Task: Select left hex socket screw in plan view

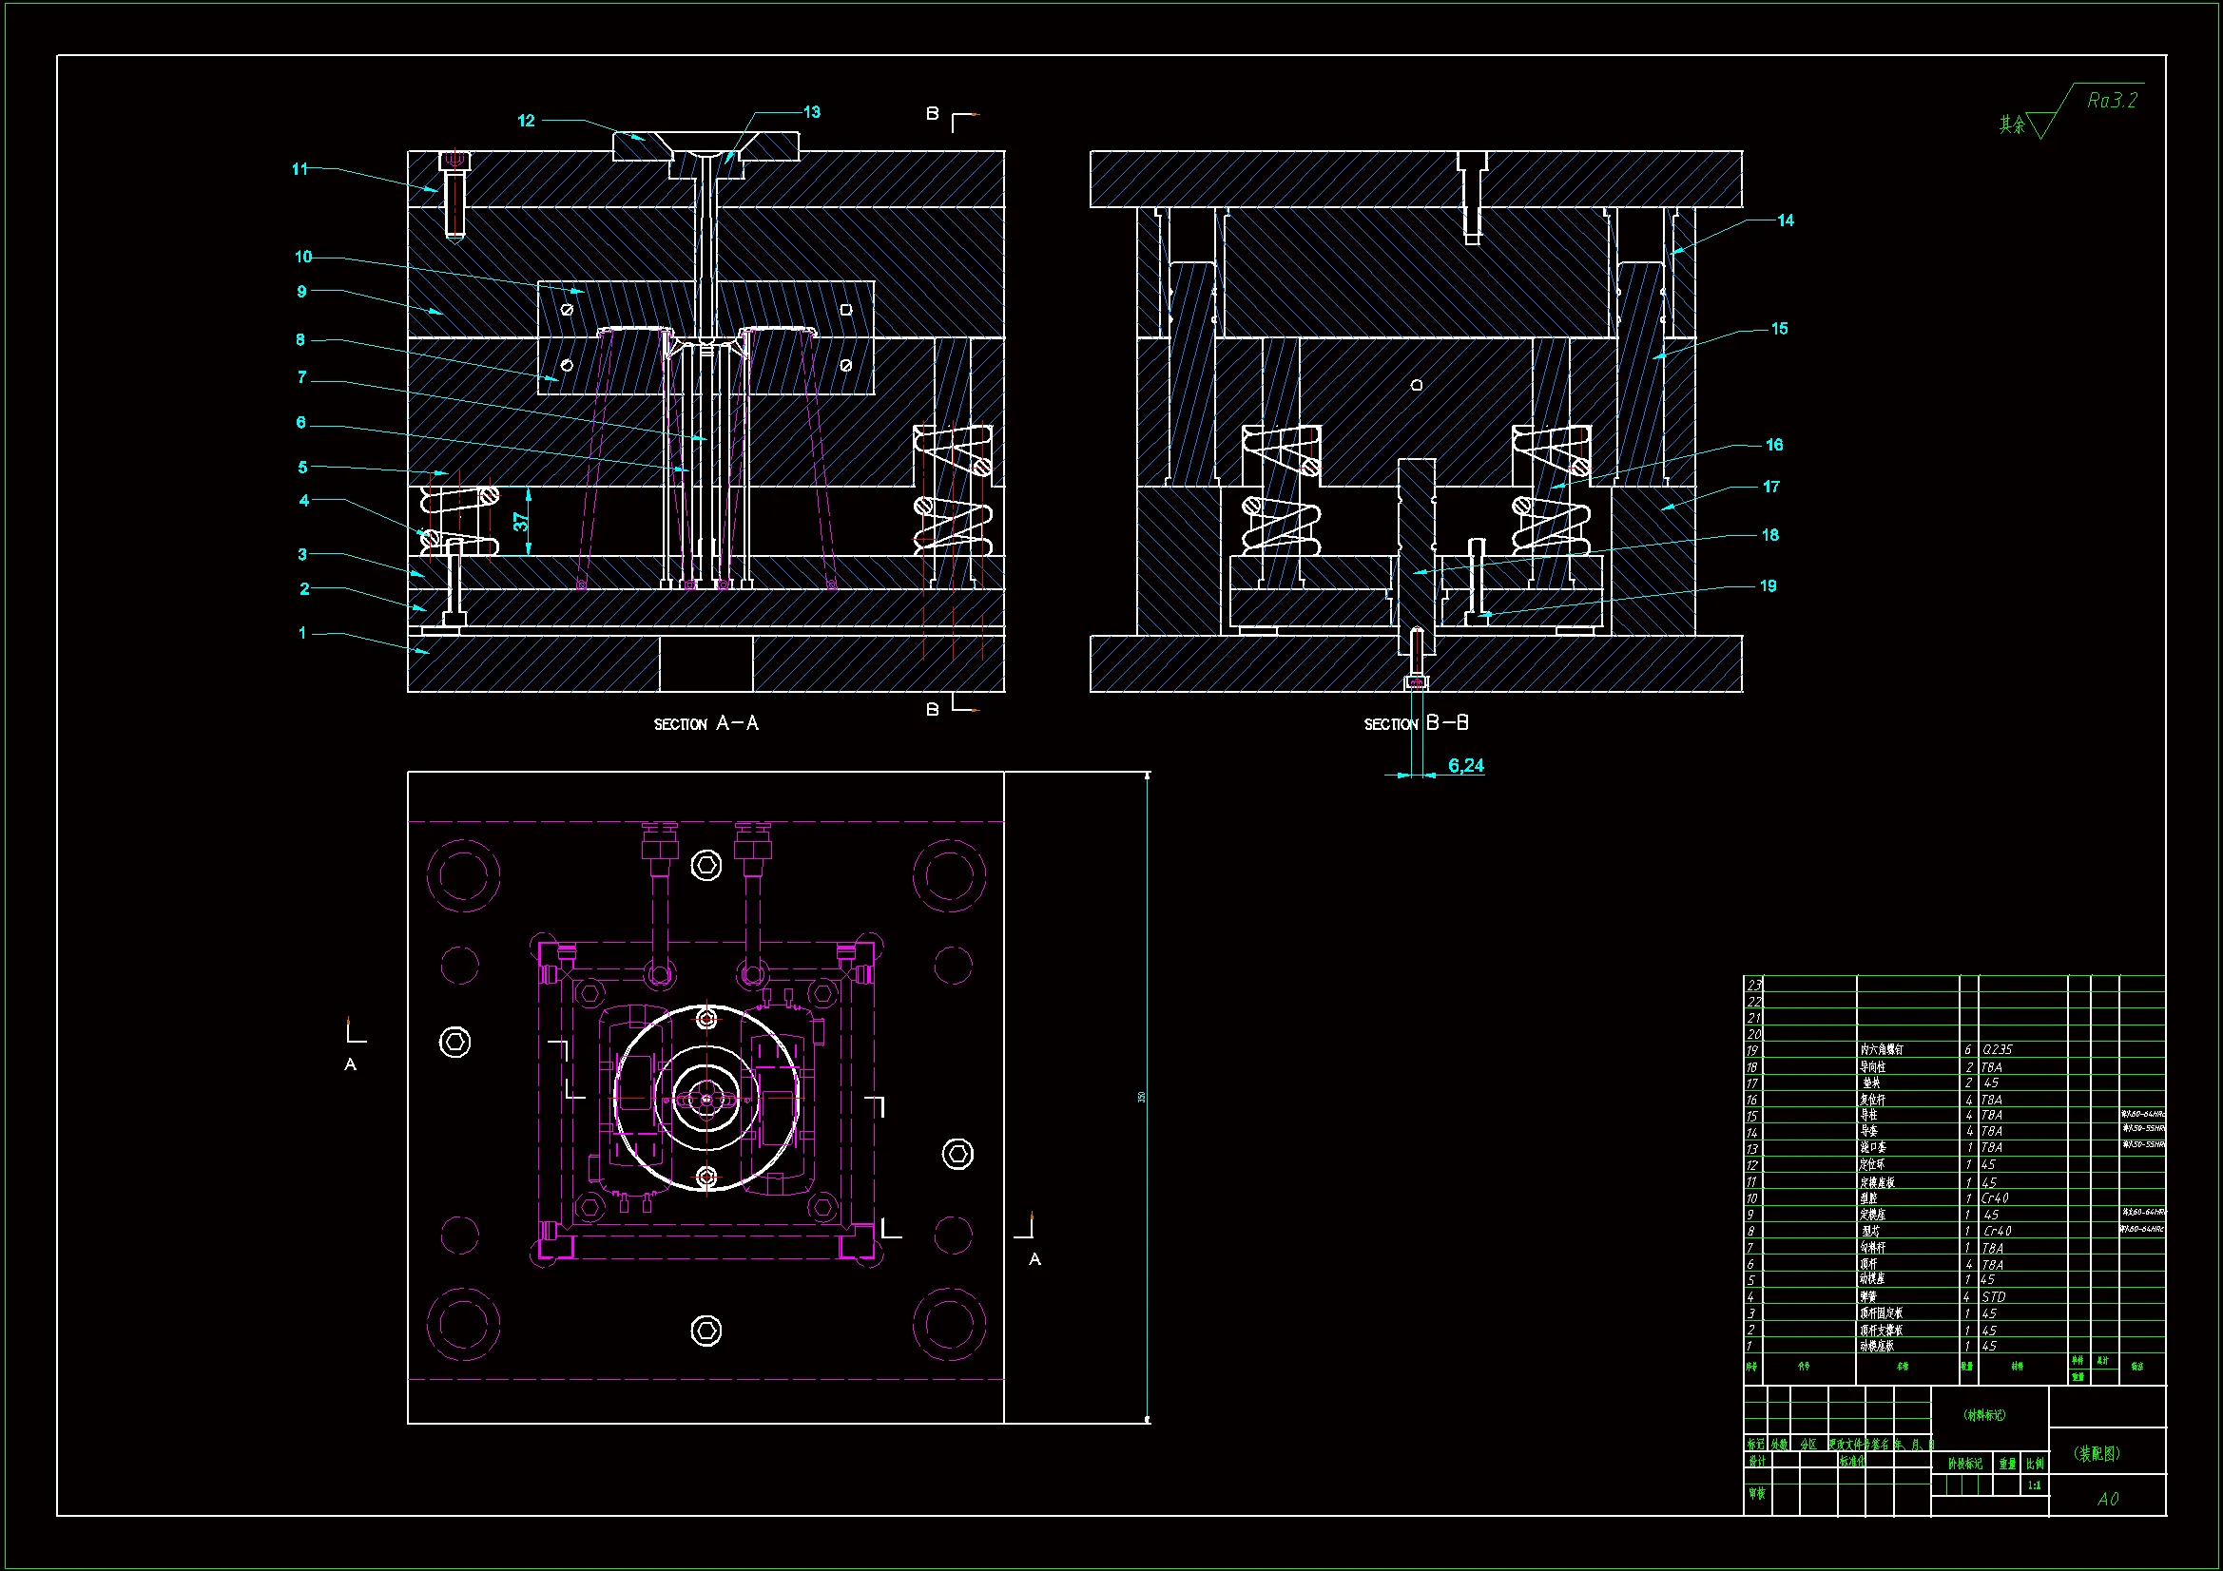Action: coord(455,1043)
